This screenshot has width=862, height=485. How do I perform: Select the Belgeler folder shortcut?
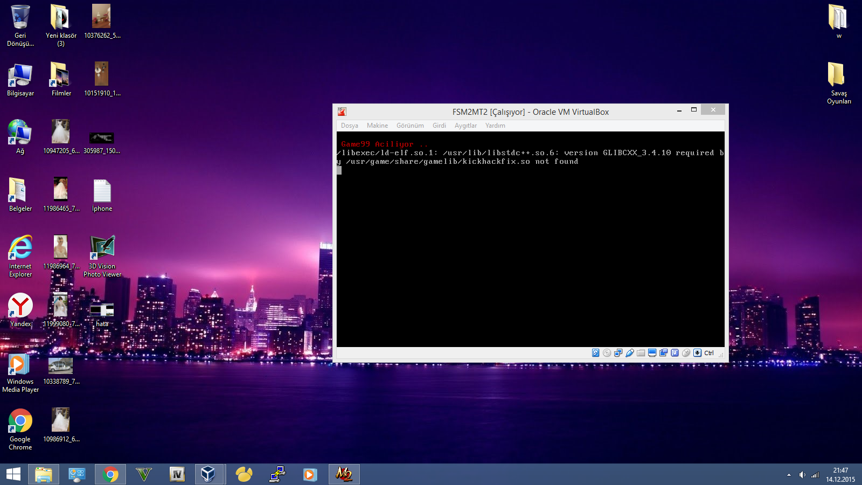click(20, 195)
